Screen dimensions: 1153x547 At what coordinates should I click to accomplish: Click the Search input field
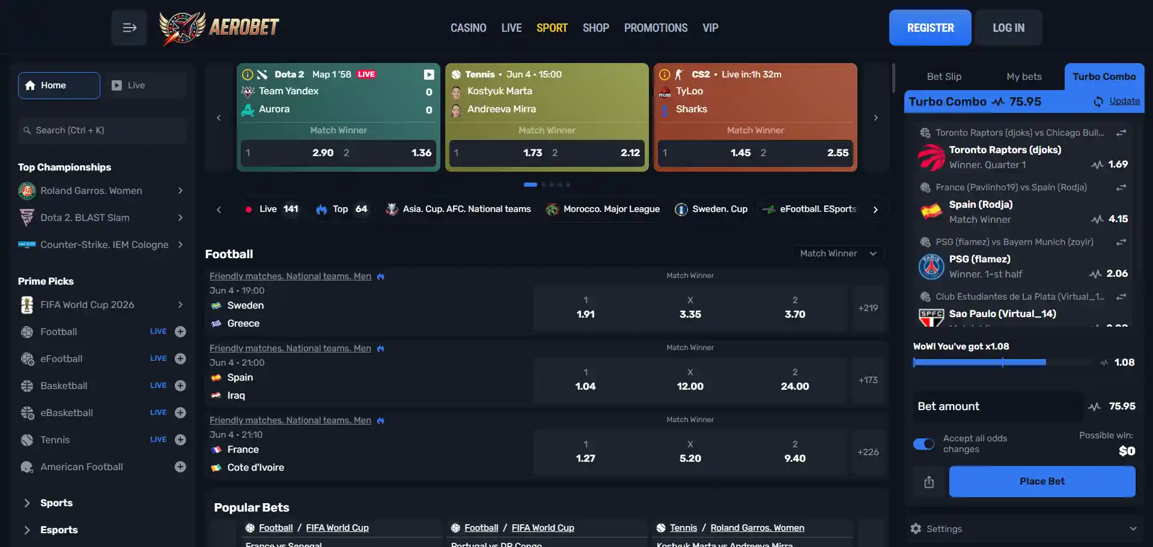coord(103,130)
